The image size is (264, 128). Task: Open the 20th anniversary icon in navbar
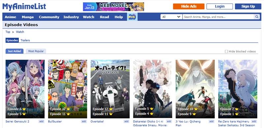(132, 17)
